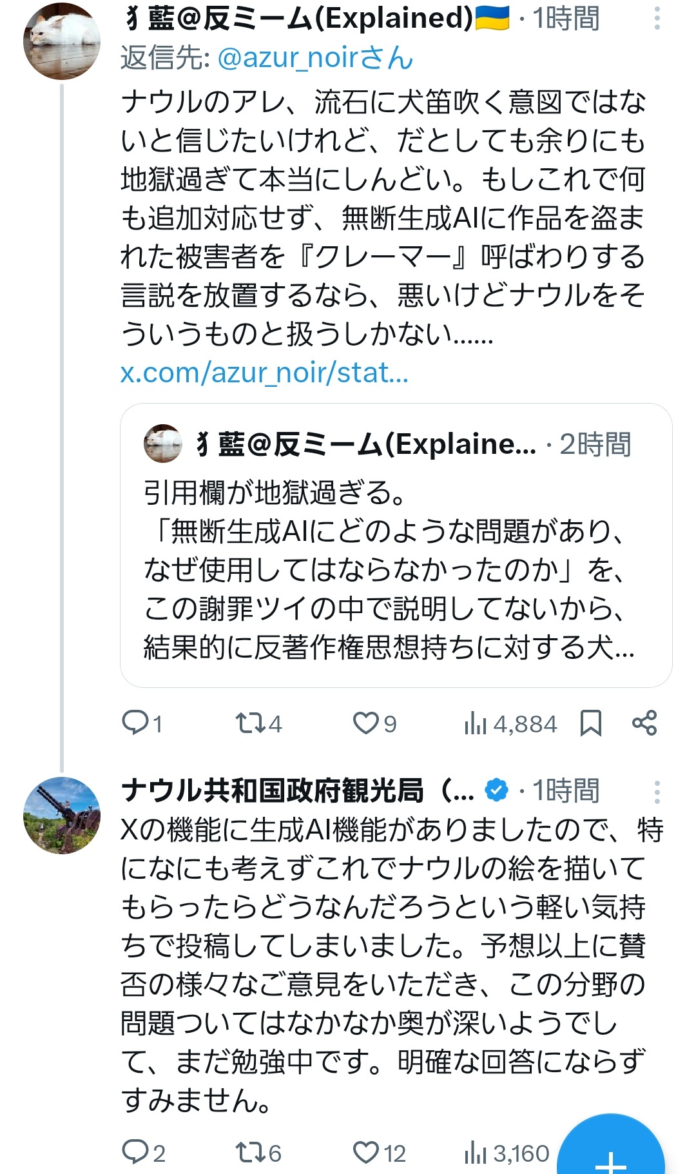Open the ナウル共和国政府観光局 profile avatar

[62, 816]
